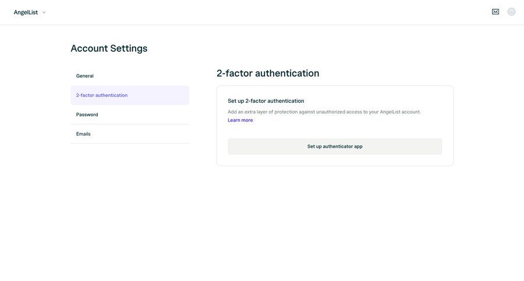Go to the Password settings tab
Viewport: 524px width, 281px height.
pos(130,115)
